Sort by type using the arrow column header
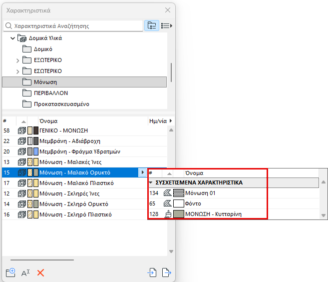Viewport: 328px width, 282px height. pos(23,121)
